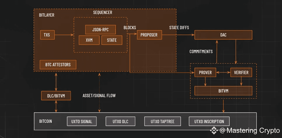
Task: Select the wide BITVM box under Prover
Action: click(x=223, y=91)
